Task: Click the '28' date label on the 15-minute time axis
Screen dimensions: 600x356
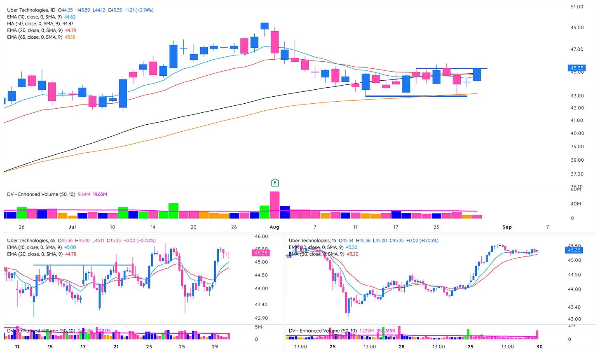Action: pyautogui.click(x=401, y=347)
